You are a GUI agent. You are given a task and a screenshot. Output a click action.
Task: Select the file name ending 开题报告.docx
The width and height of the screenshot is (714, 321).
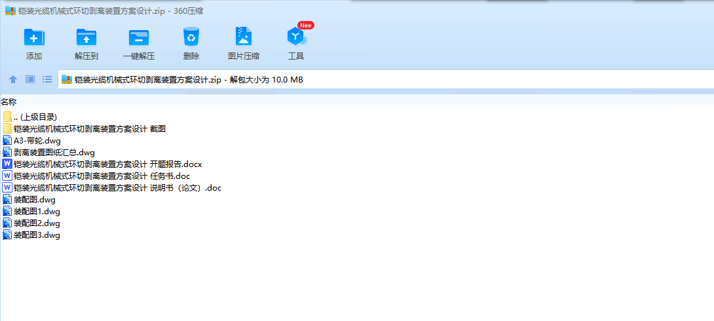108,164
